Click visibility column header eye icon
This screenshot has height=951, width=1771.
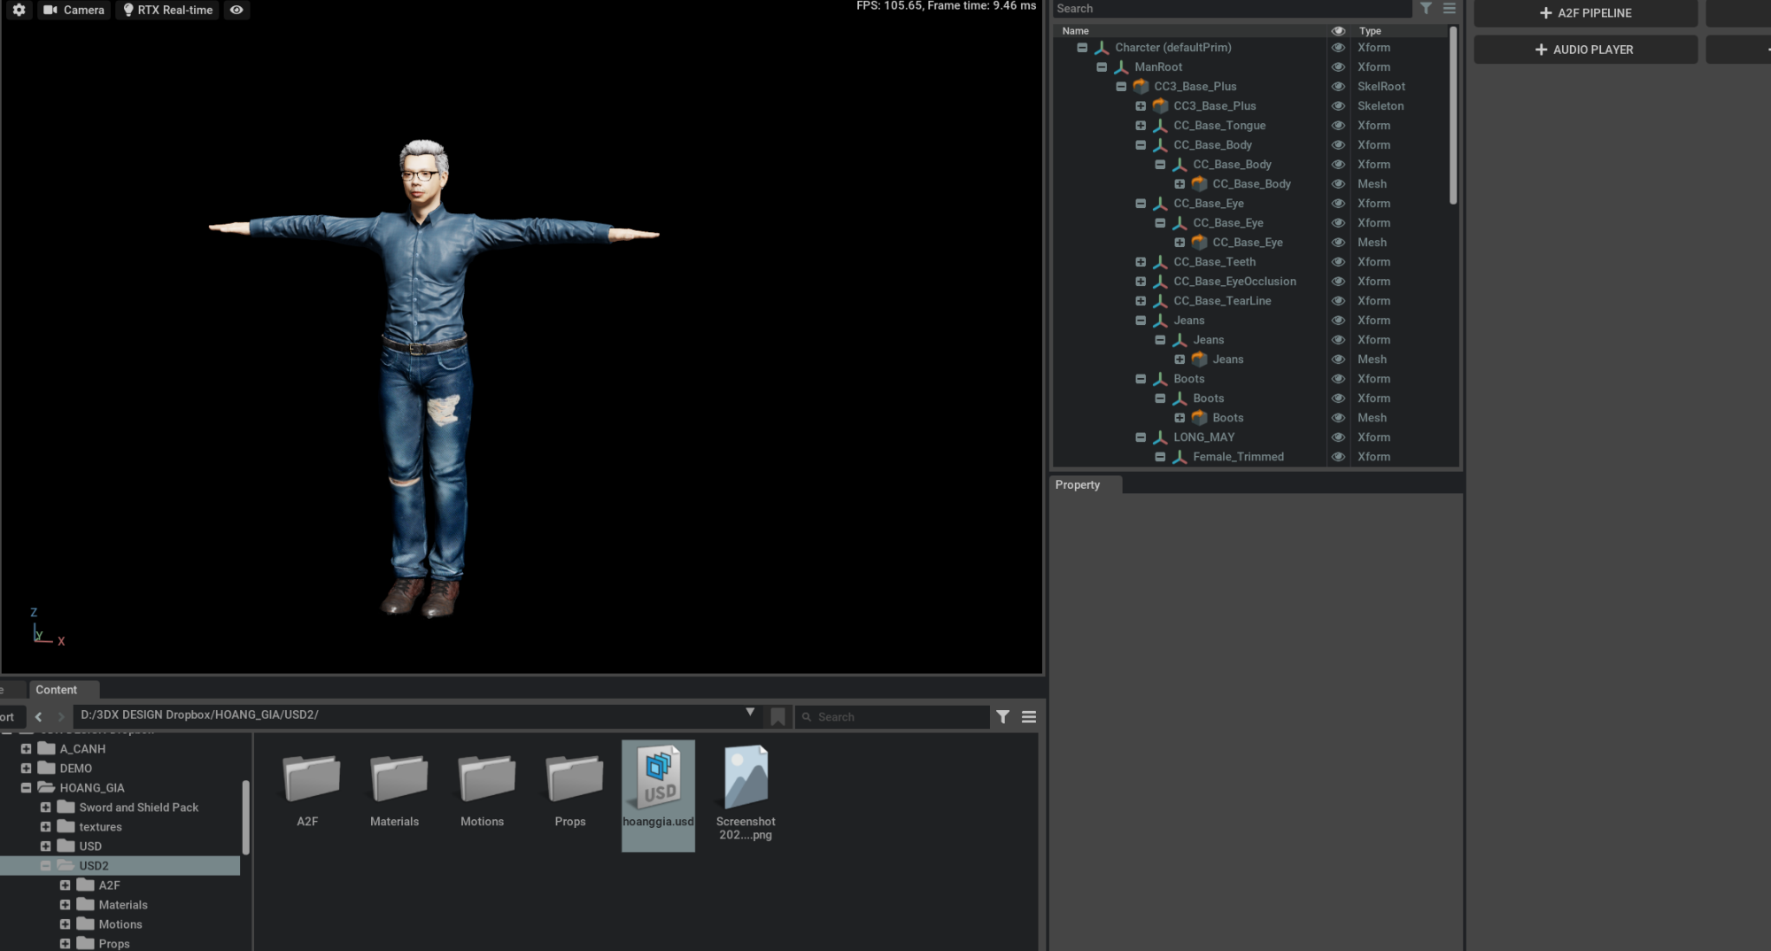click(x=1338, y=31)
